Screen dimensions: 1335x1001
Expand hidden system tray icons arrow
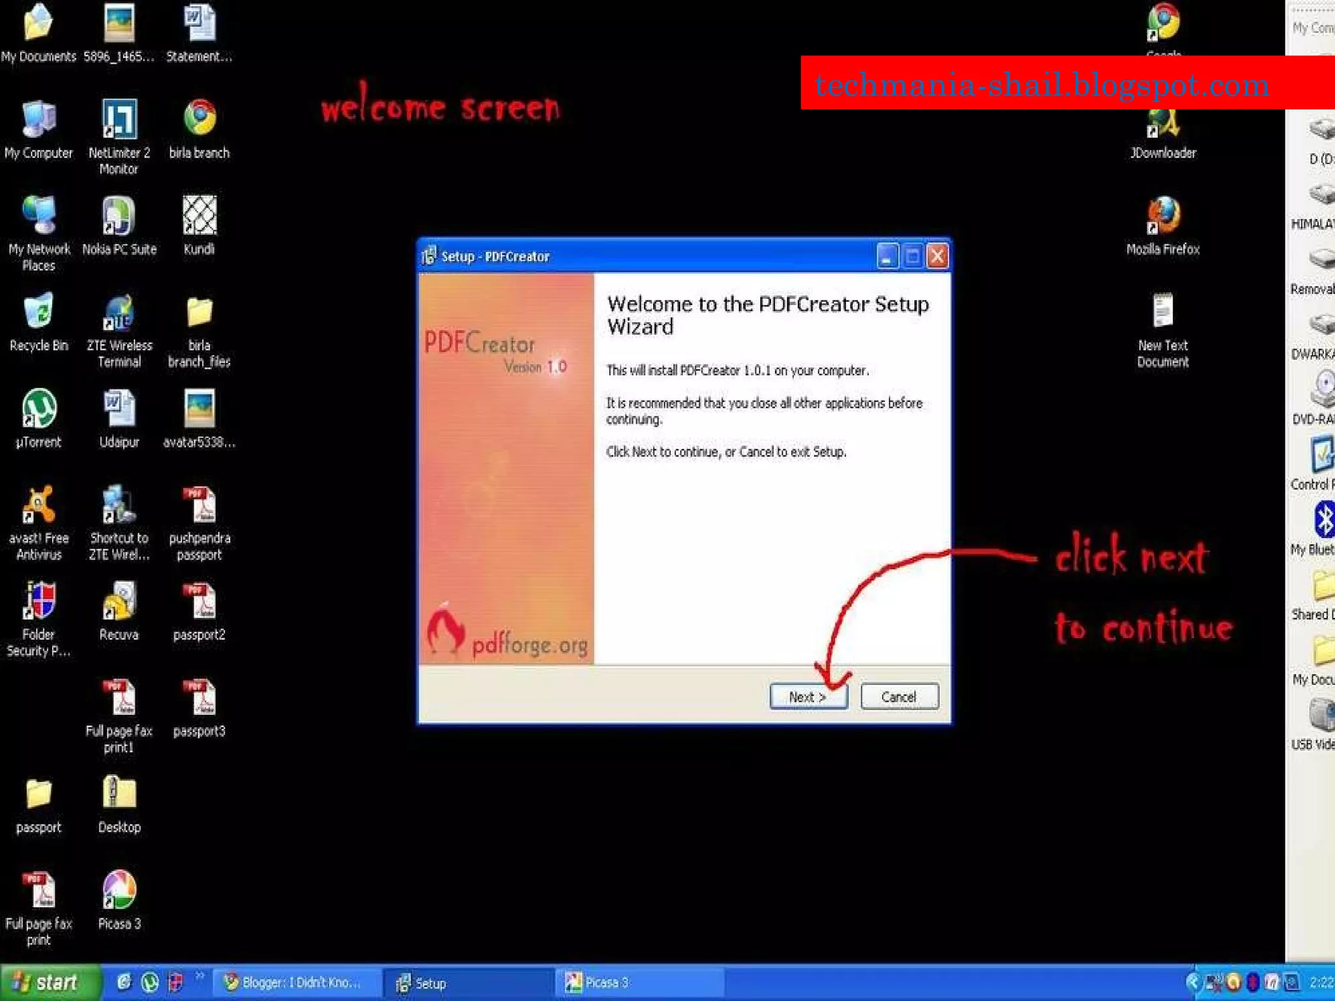[1192, 982]
